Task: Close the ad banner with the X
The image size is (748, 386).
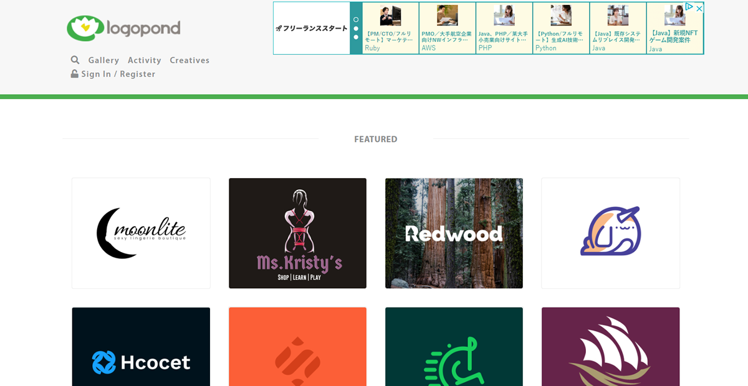Action: point(699,8)
